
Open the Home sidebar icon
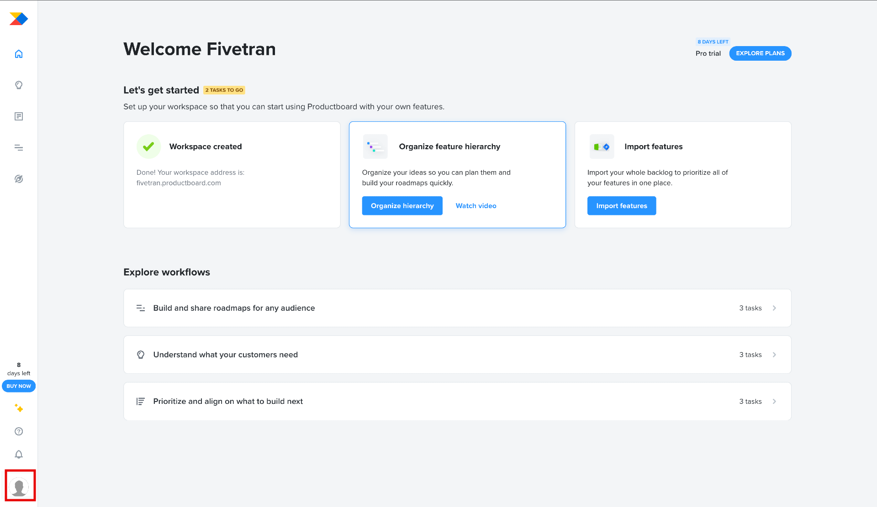(x=19, y=54)
